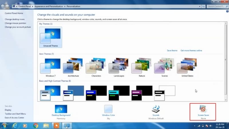Viewport: 229px width, 129px height.
Task: Open Change desktop icons
Action: 15,19
